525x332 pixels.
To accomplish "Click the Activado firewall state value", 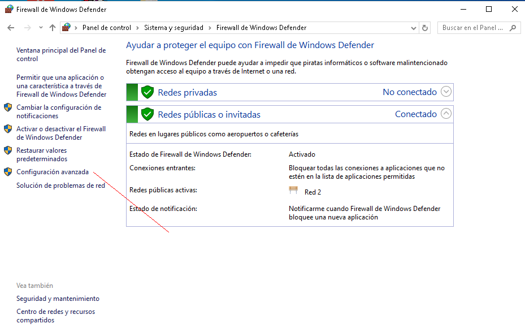I will [x=302, y=154].
